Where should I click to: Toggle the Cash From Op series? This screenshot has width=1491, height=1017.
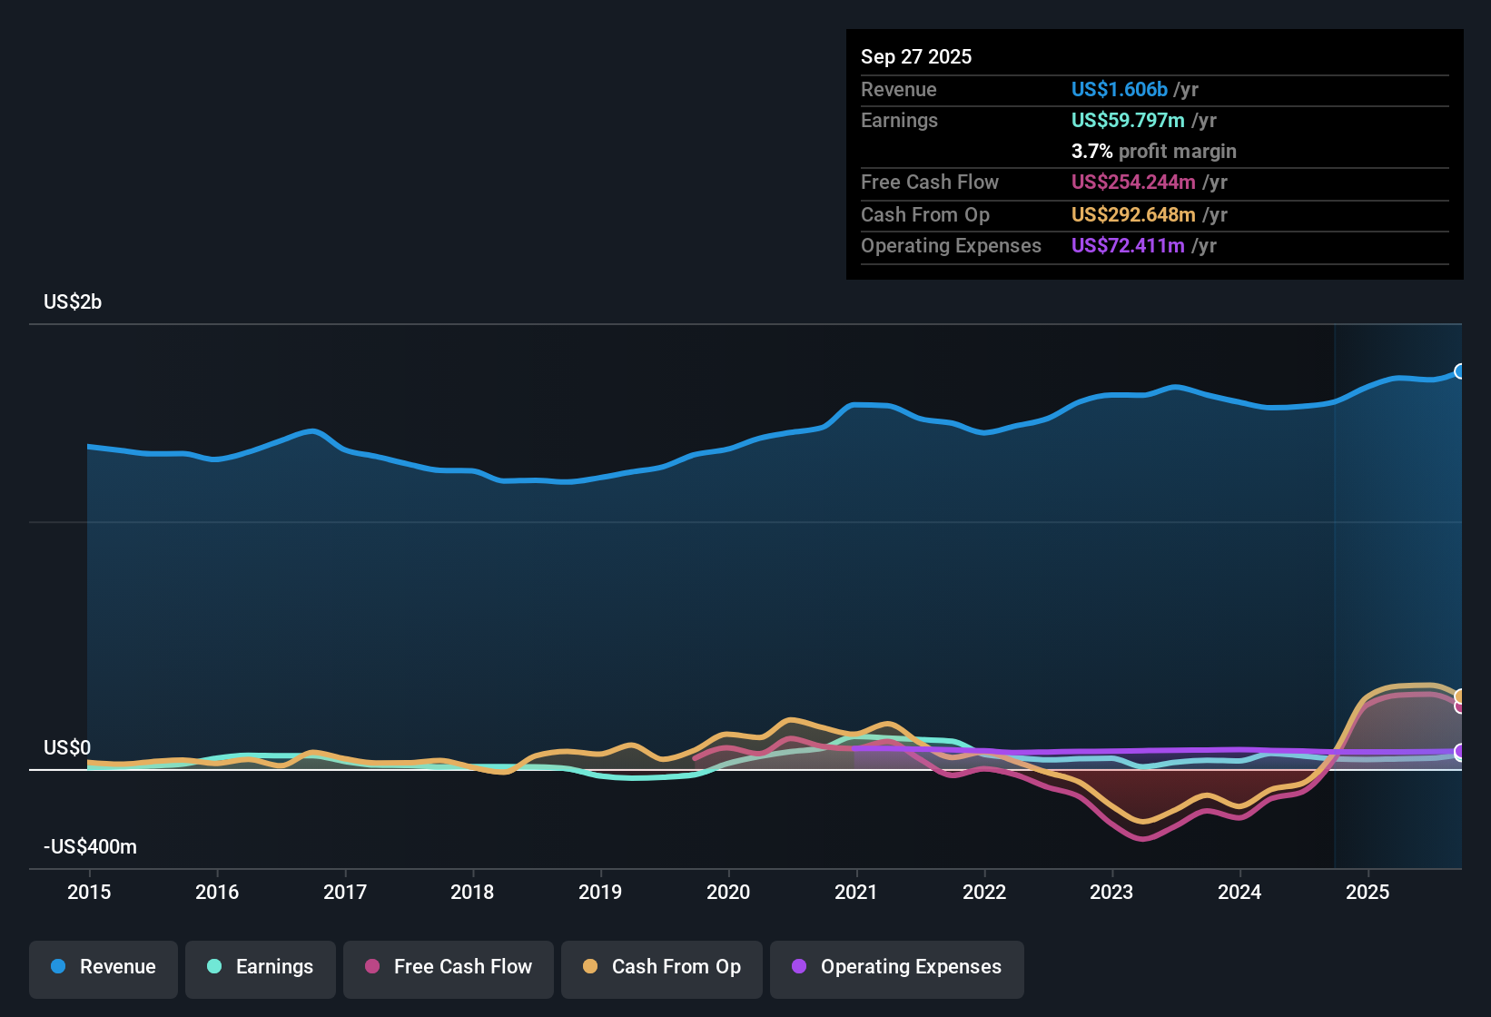click(x=661, y=969)
